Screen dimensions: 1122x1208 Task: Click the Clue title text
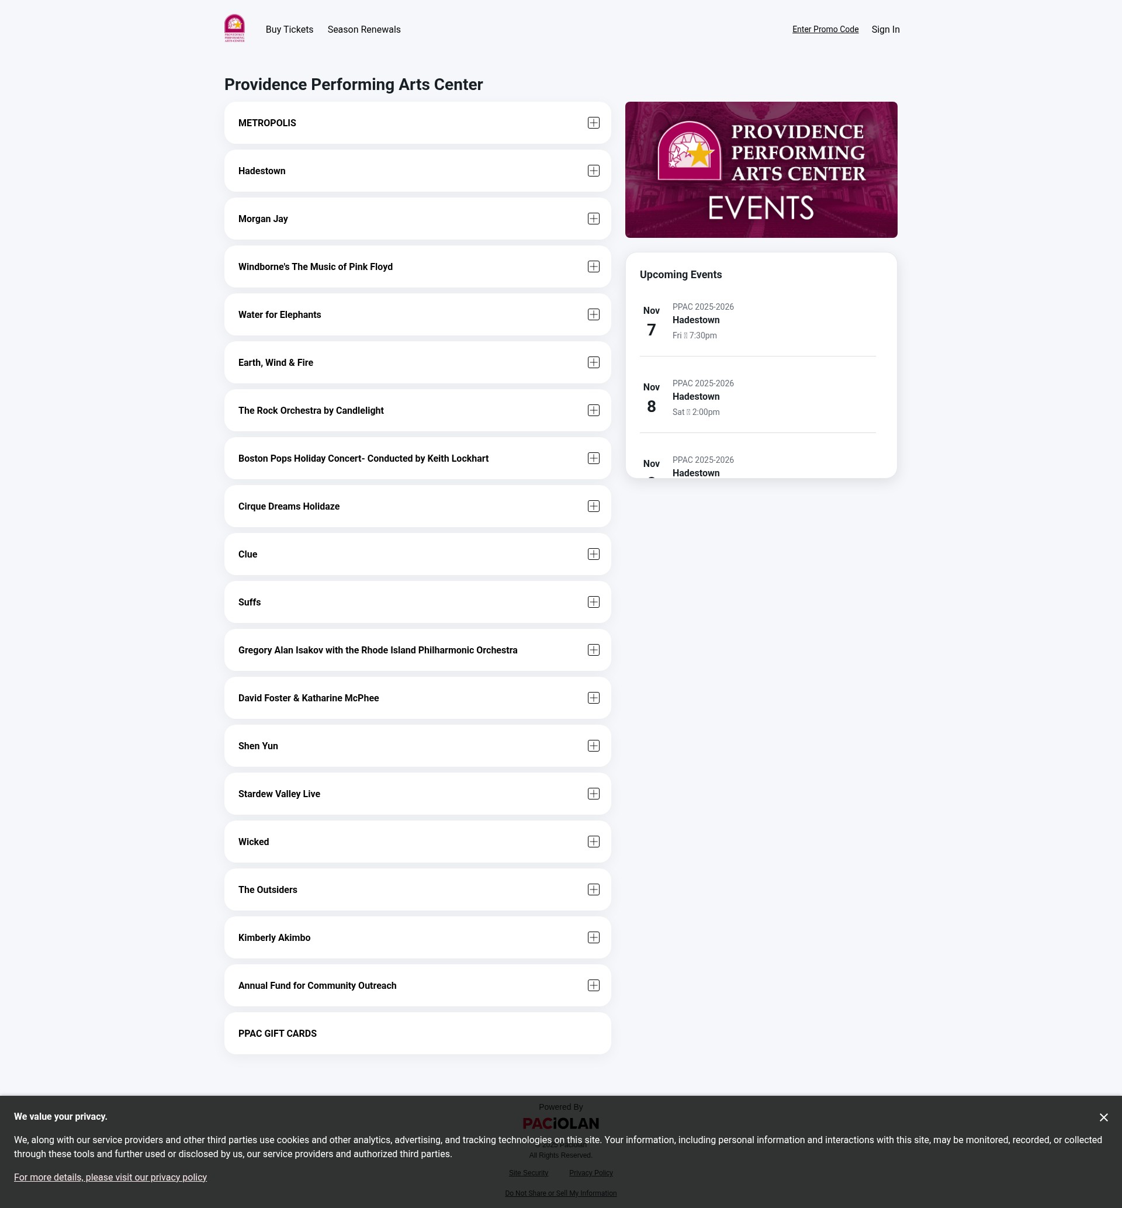tap(248, 554)
